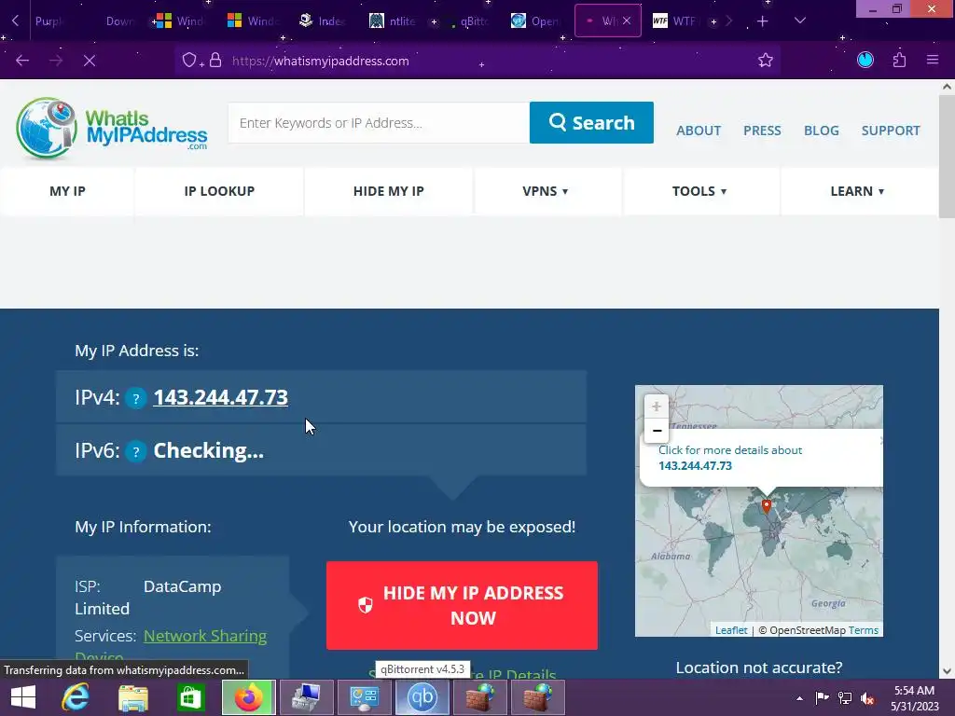Expand the LEARN dropdown menu

click(x=857, y=191)
